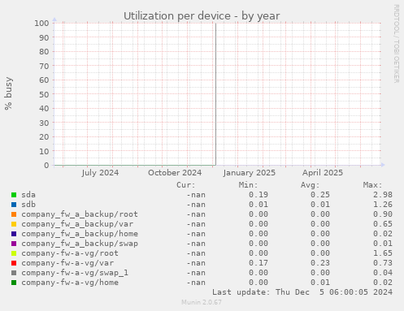Click the sda green color swatch
This screenshot has height=311, width=404.
click(x=14, y=195)
